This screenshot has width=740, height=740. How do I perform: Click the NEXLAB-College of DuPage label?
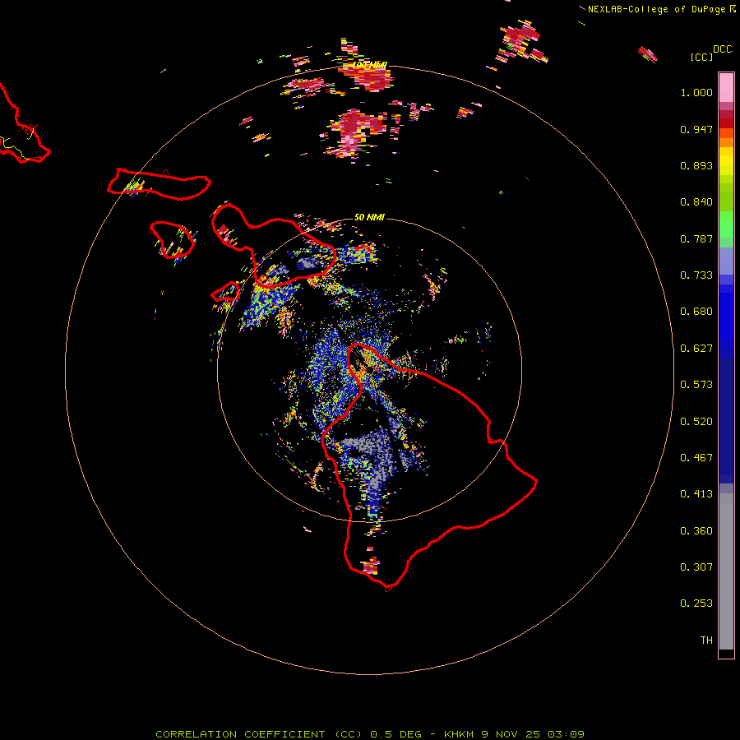[656, 9]
